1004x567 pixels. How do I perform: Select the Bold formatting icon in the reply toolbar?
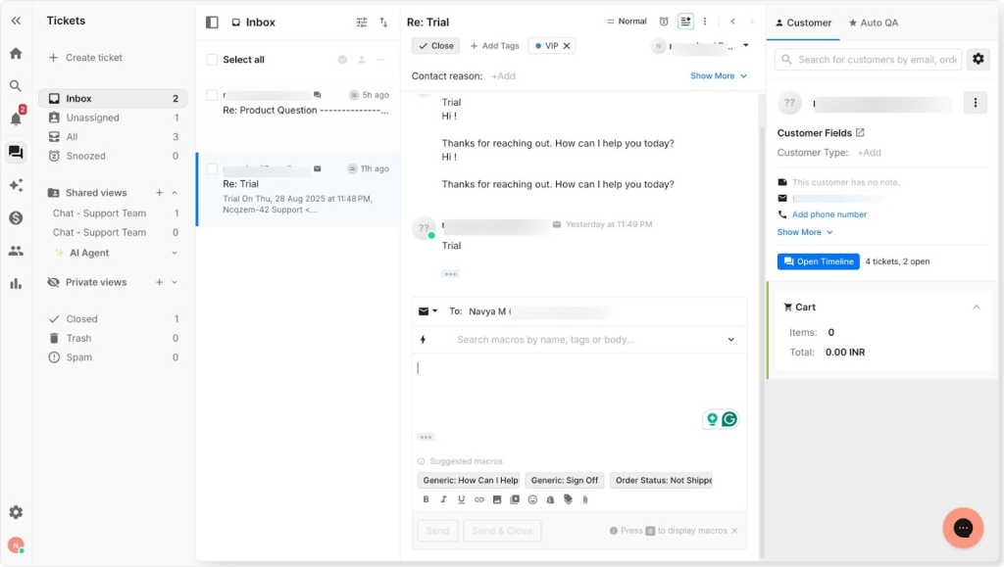tap(426, 499)
